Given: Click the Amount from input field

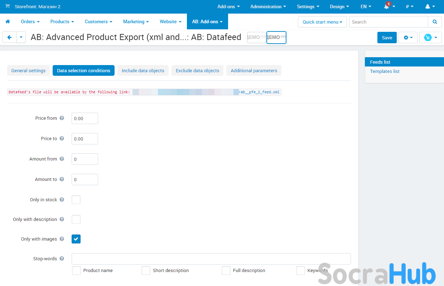Looking at the screenshot, I should tap(85, 159).
